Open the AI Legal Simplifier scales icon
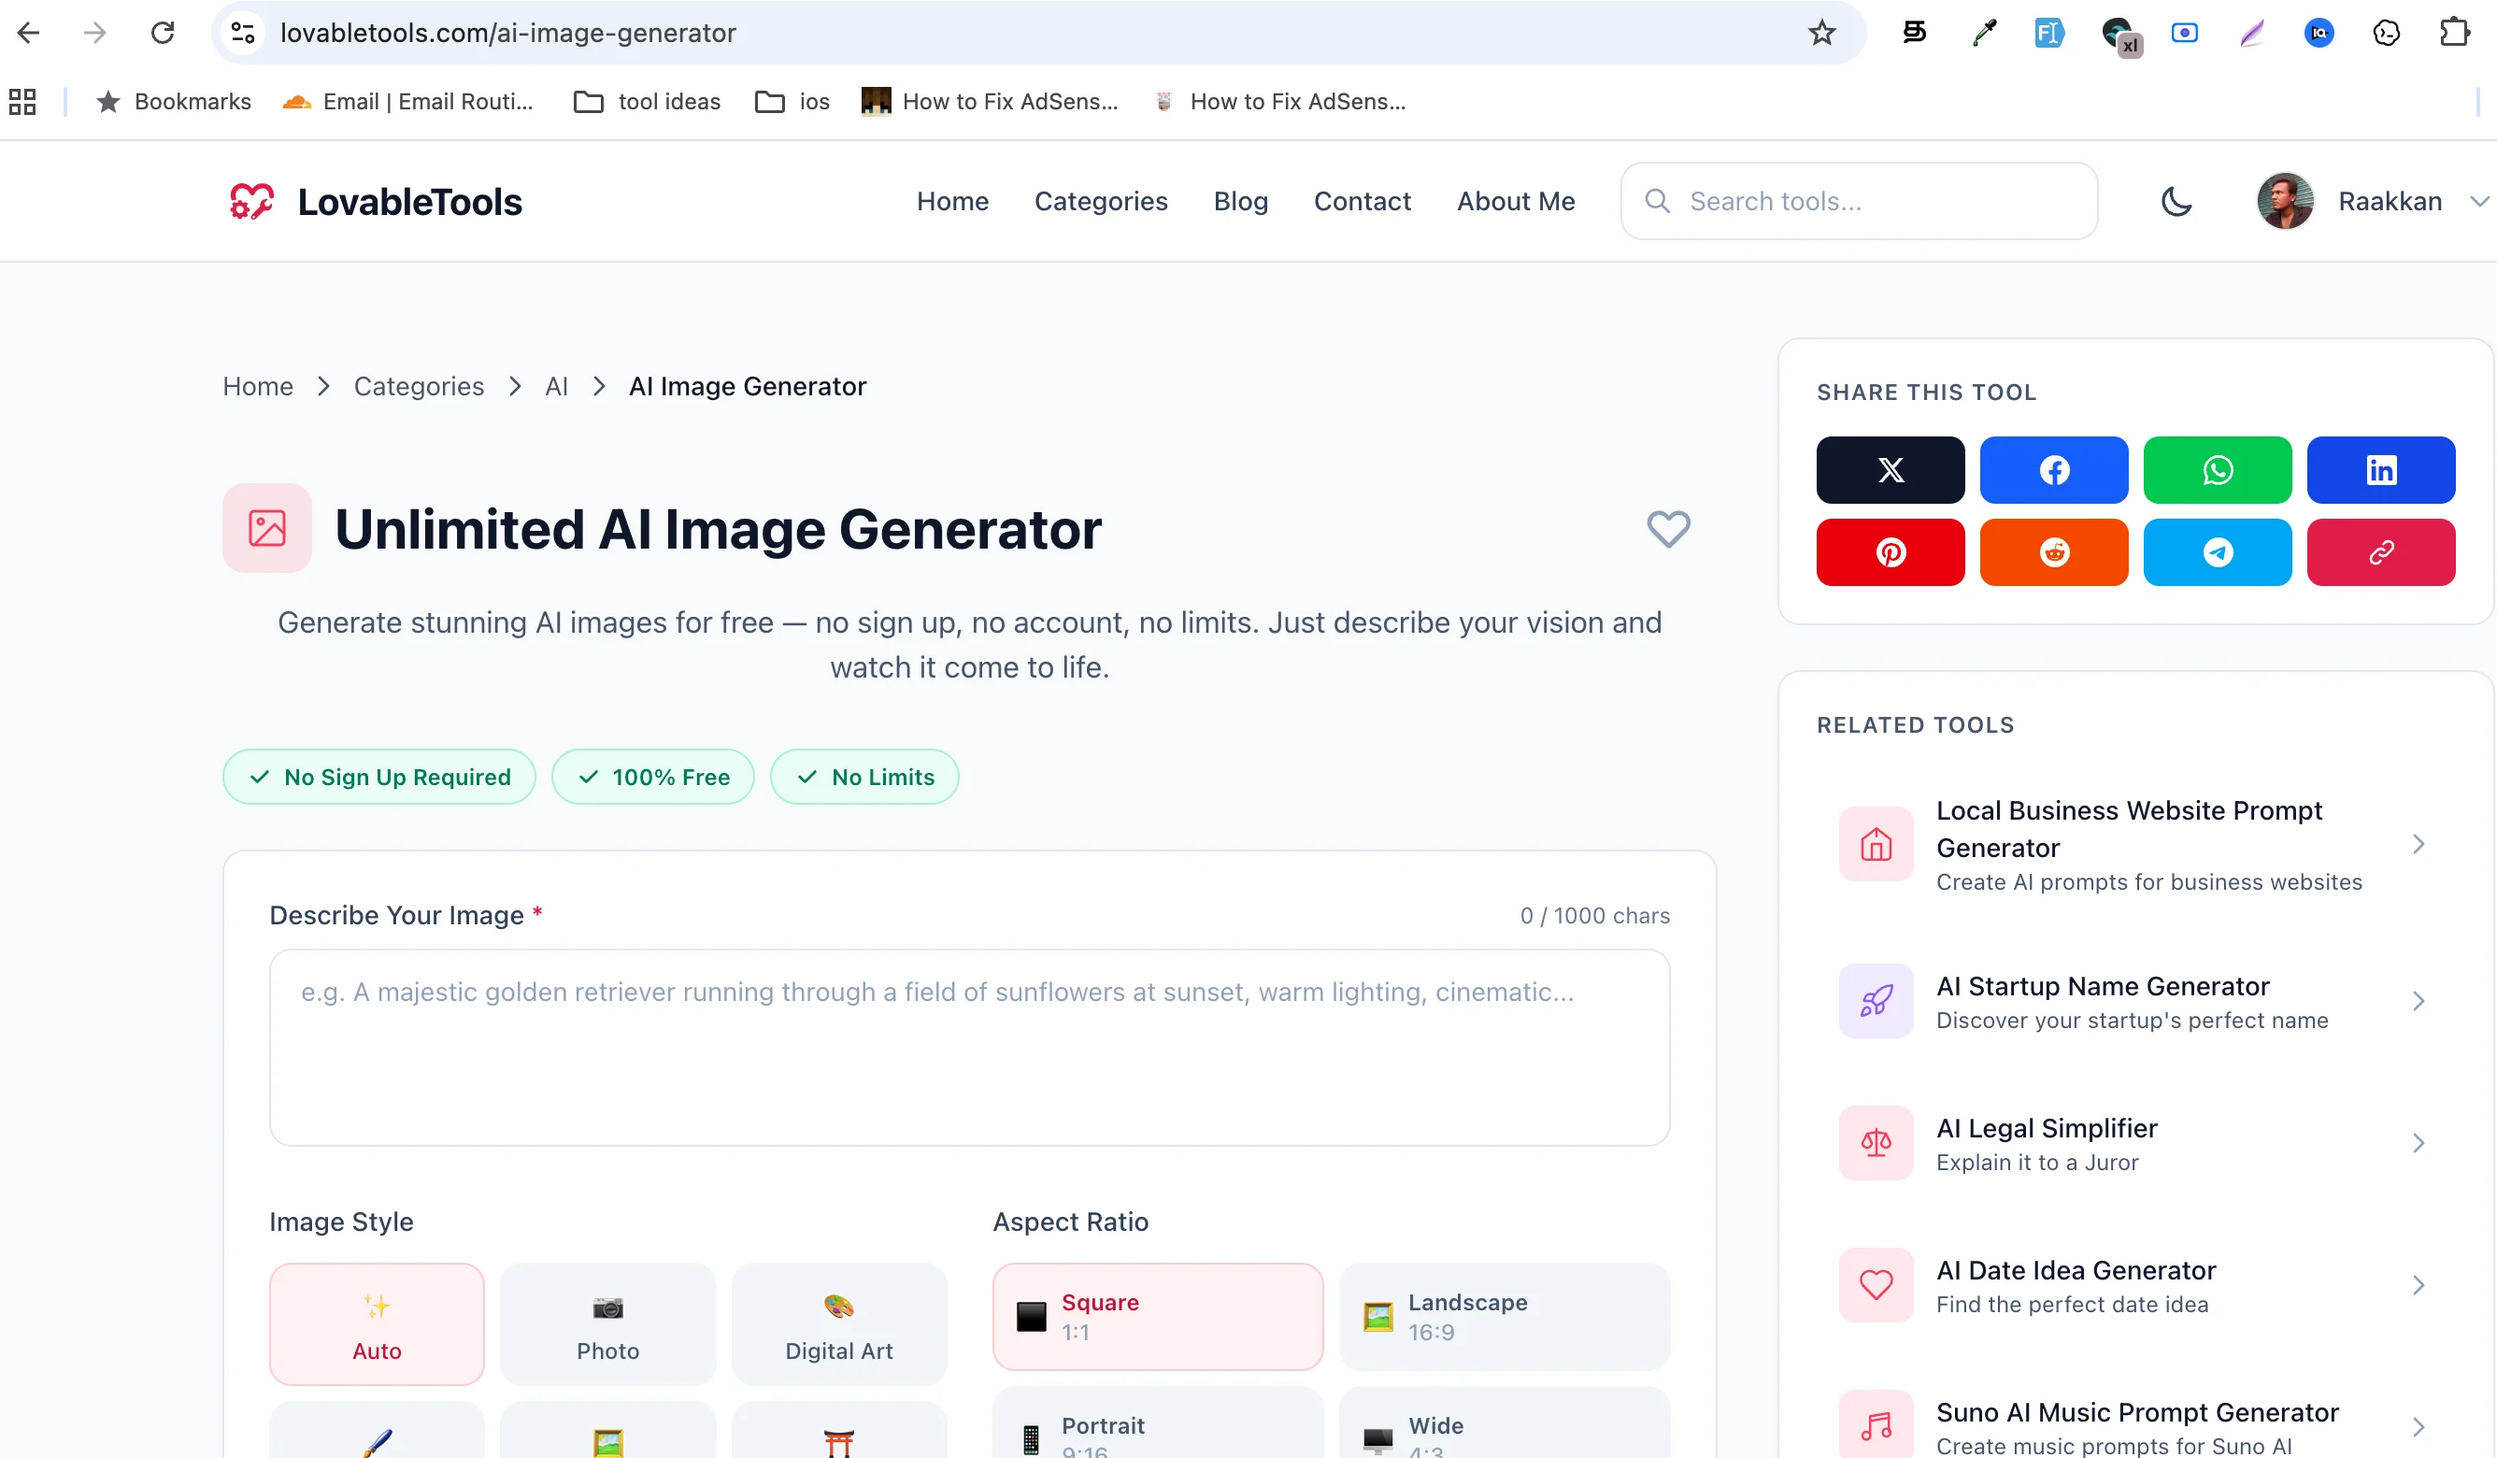Screen dimensions: 2497x1458 1875,1143
